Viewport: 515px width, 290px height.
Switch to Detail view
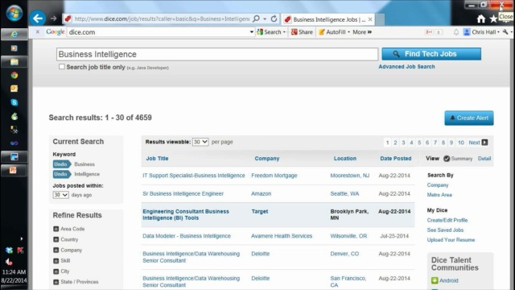[484, 159]
